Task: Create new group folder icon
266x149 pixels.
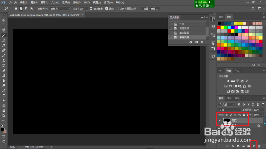Action: (248, 146)
